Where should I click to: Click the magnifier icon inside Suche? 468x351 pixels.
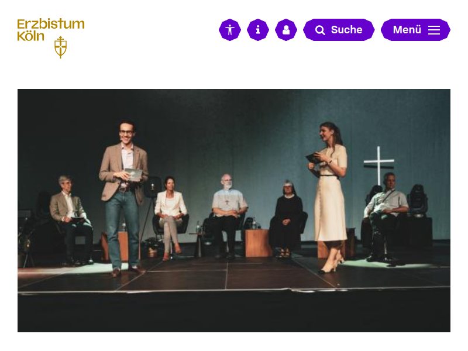point(320,30)
